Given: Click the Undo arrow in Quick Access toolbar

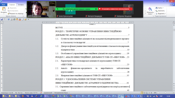Looking at the screenshot, I should [4, 19].
